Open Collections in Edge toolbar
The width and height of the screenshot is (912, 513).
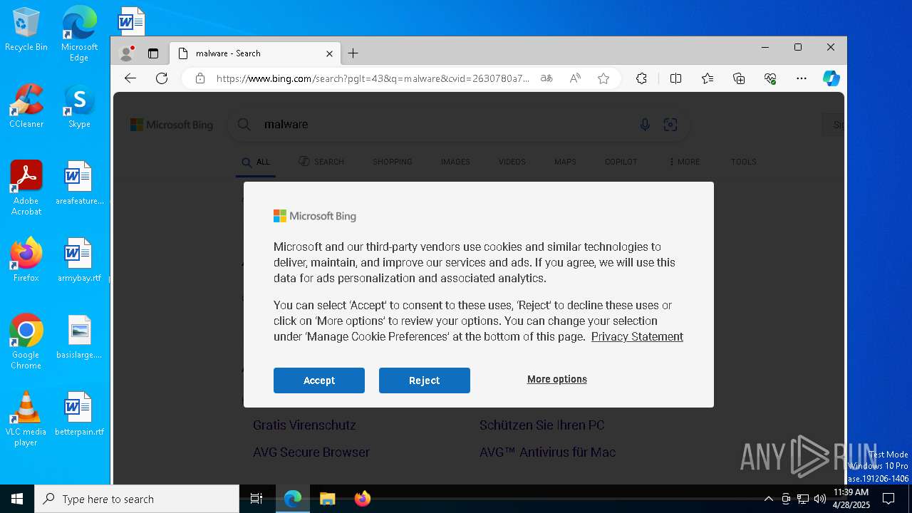[x=739, y=78]
